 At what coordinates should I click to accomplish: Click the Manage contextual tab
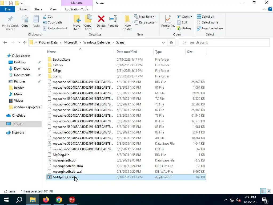click(77, 3)
